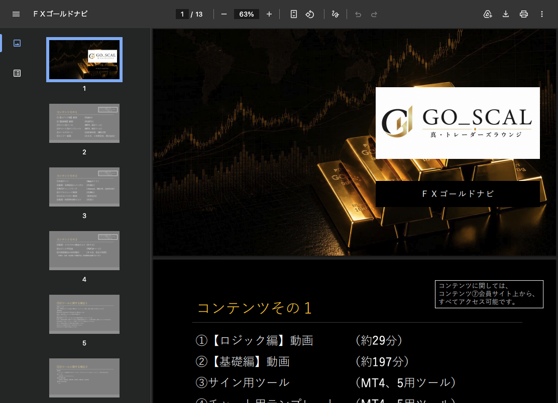Click the redo arrow icon
Screen dimensions: 558x403
374,14
